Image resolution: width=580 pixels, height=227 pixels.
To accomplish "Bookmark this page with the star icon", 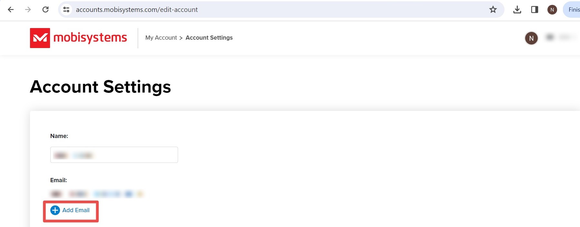I will (x=493, y=10).
